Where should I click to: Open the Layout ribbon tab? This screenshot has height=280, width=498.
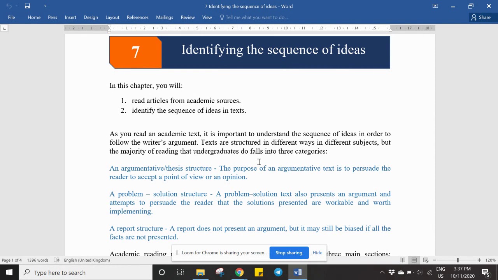(112, 17)
